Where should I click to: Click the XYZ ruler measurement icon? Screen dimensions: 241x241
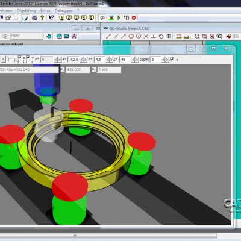tap(179, 36)
